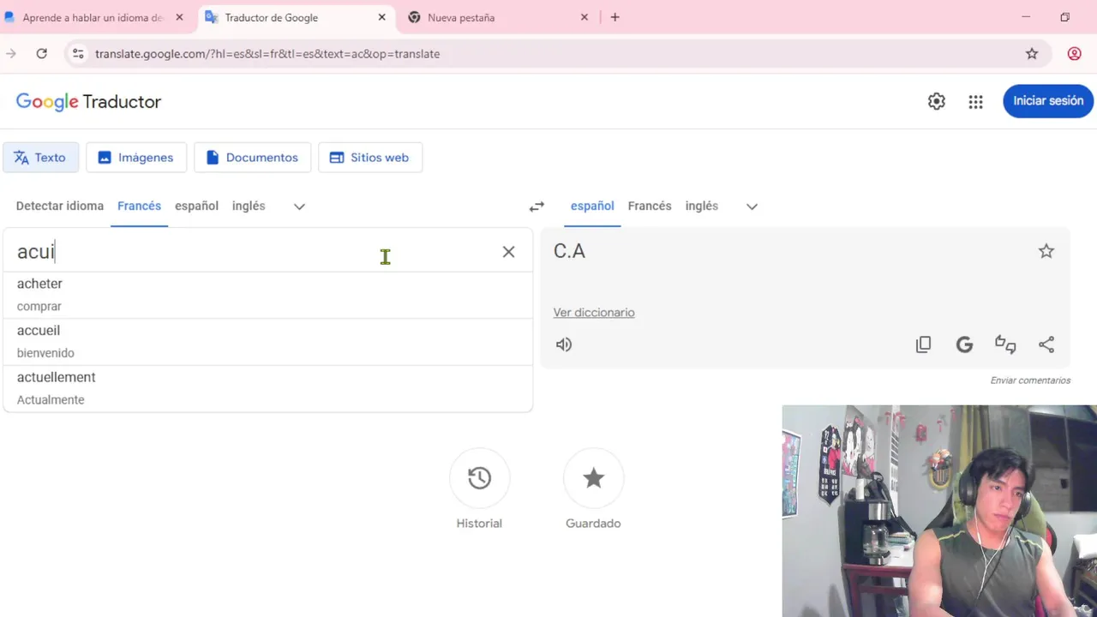Switch to the Nueva pestaña tab

(x=499, y=17)
